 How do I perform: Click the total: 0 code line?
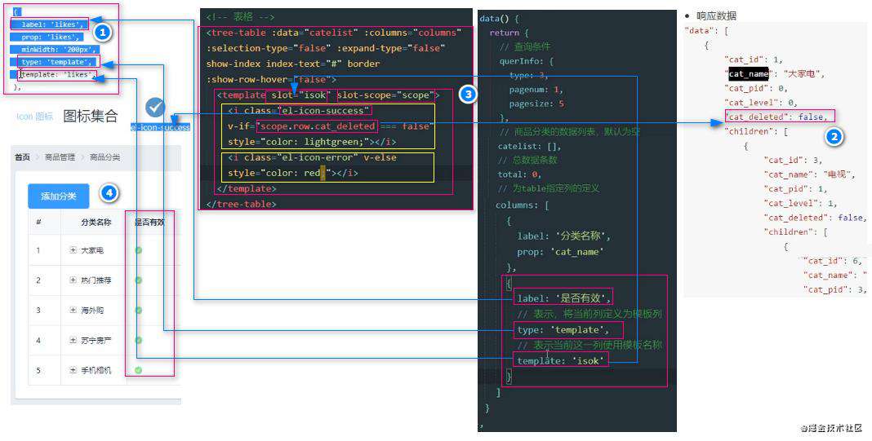coord(519,174)
